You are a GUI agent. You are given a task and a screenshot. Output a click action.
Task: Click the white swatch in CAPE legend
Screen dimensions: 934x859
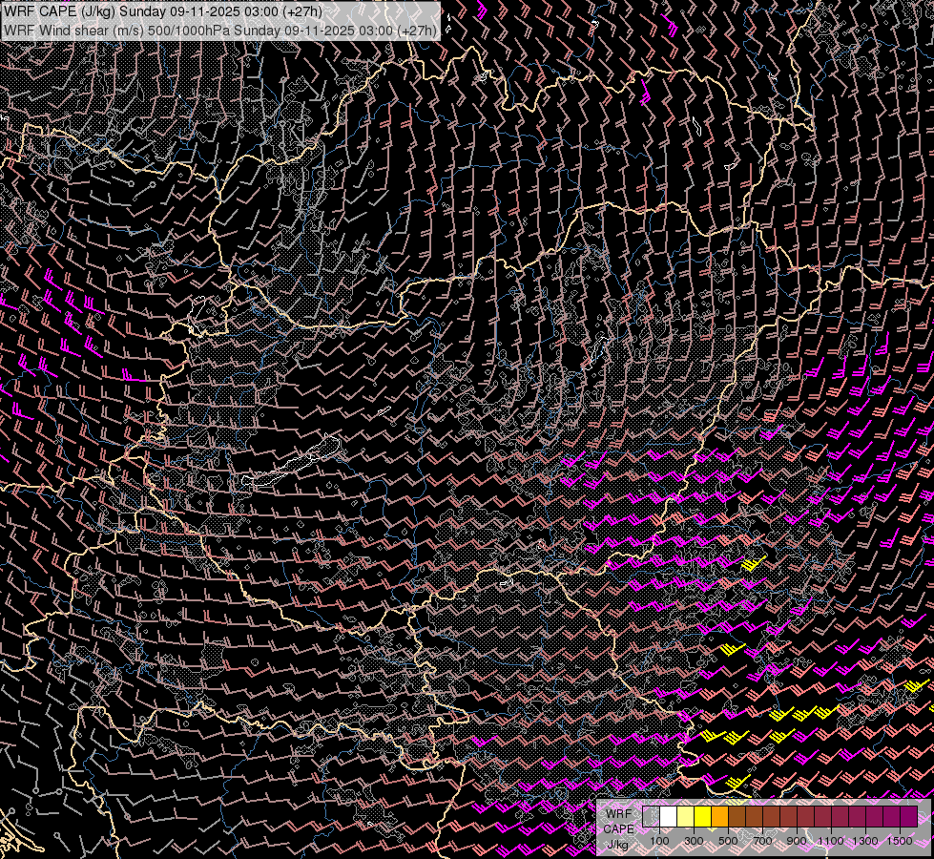click(x=669, y=817)
